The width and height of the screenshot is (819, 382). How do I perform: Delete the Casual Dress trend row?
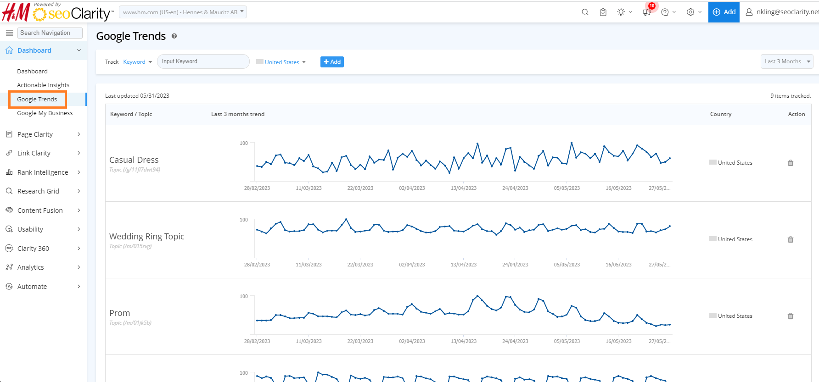click(x=791, y=163)
